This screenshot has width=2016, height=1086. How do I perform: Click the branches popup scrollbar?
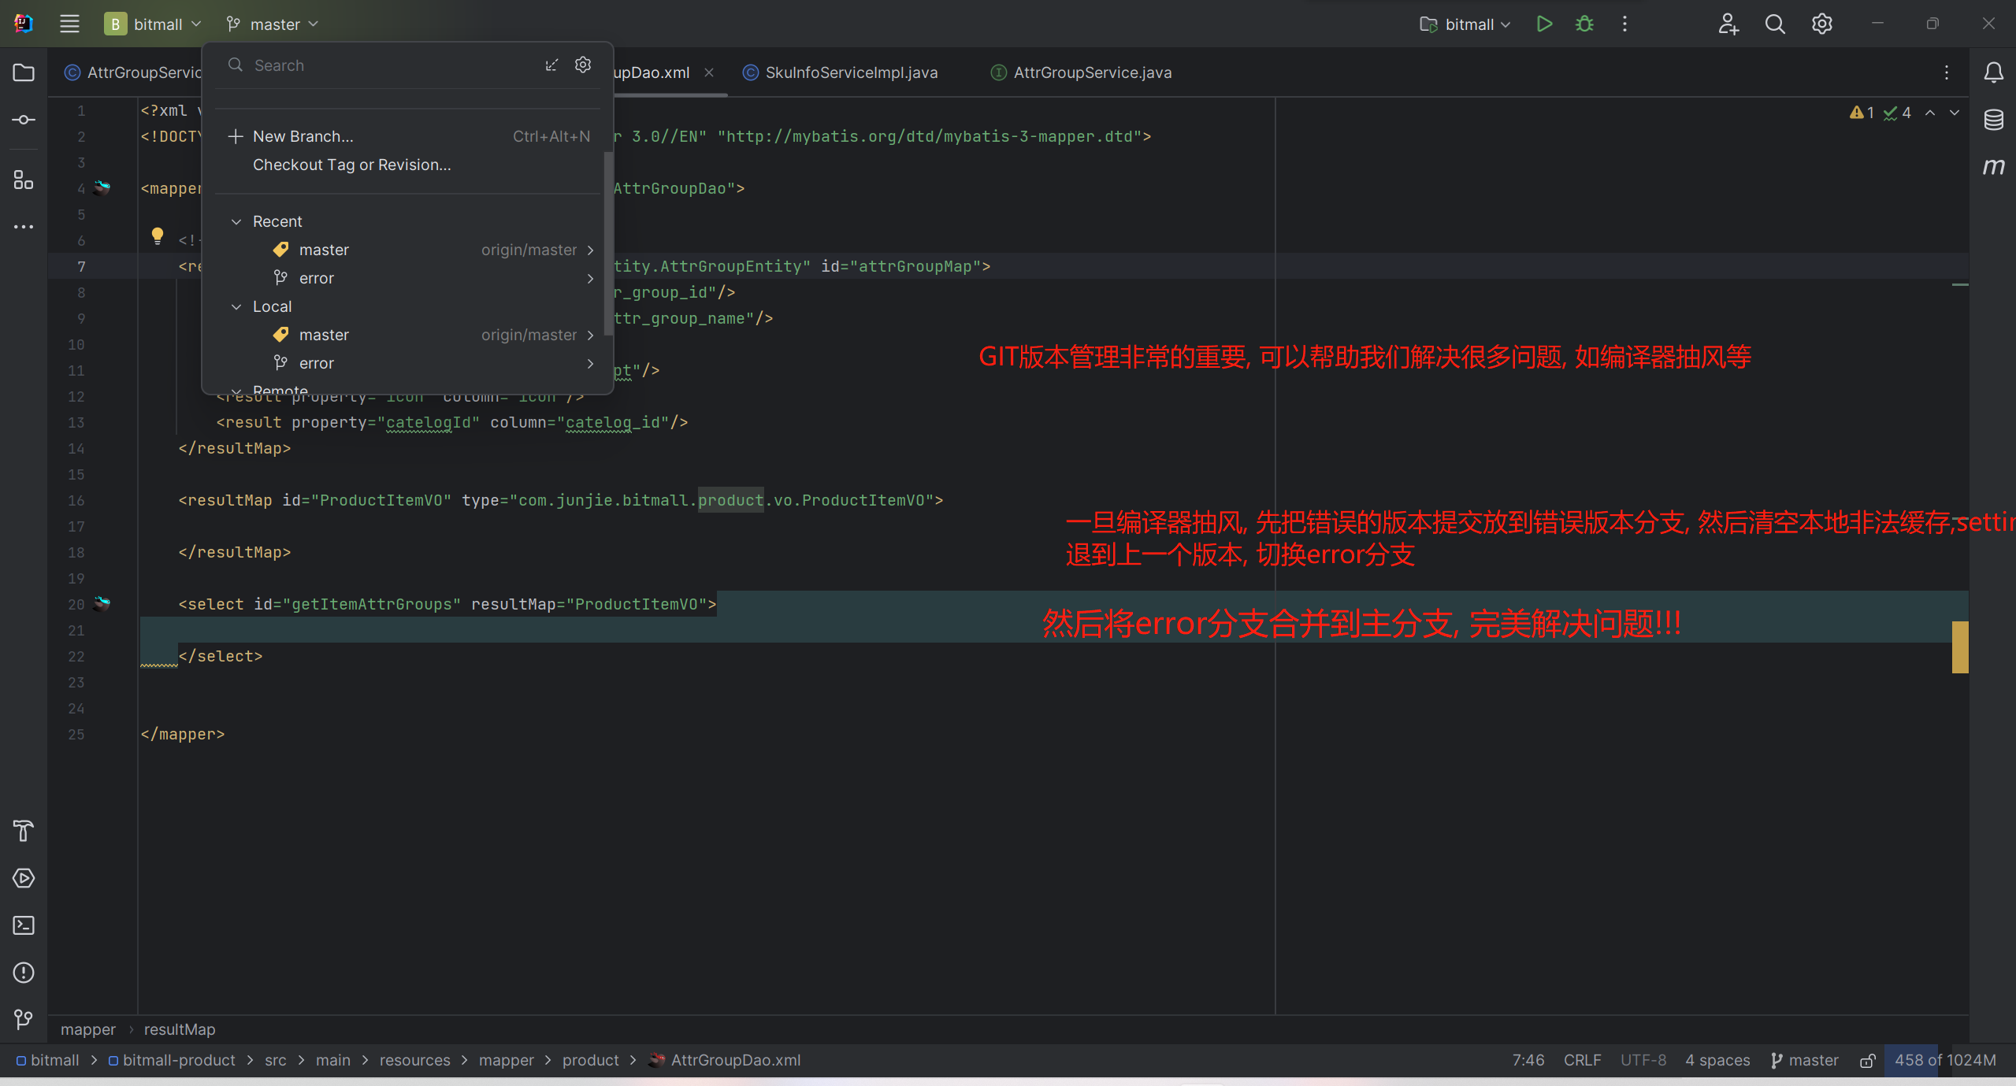coord(607,244)
